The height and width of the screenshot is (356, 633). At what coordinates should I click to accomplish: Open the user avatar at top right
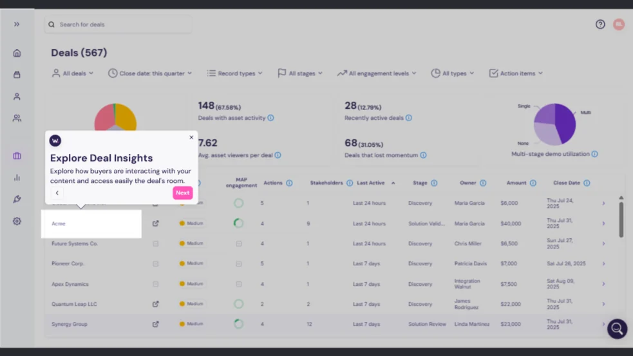click(x=618, y=24)
